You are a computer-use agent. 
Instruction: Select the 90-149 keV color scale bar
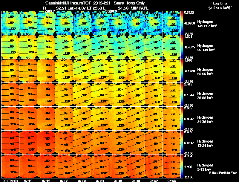[182, 47]
